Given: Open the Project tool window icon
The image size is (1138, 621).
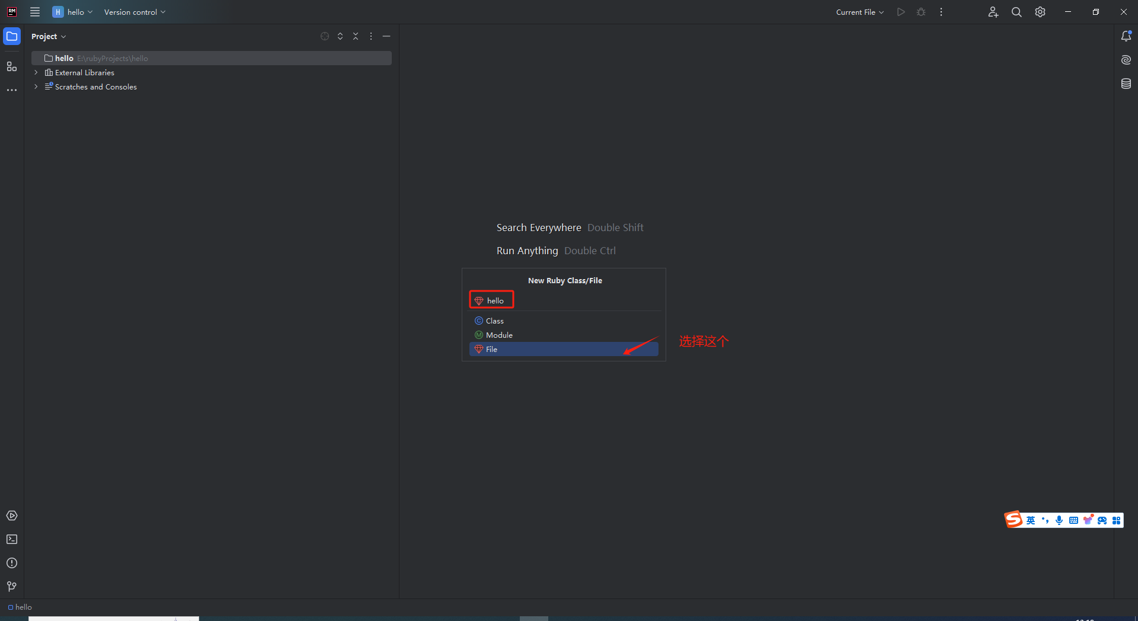Looking at the screenshot, I should click(x=12, y=36).
